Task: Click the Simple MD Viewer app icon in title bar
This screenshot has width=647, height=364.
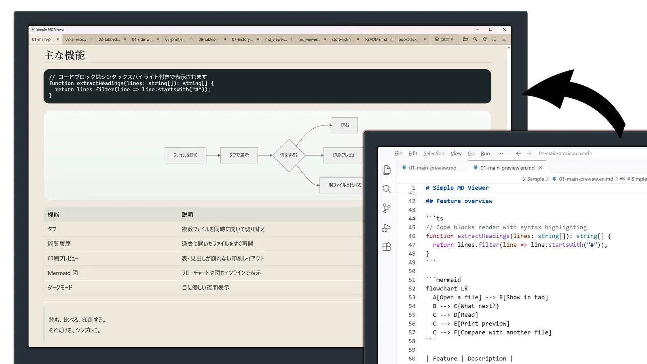Action: 33,29
